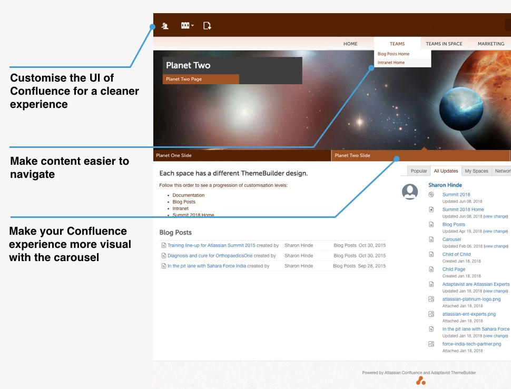This screenshot has width=511, height=389.
Task: Click page icon beside Blog Posts update
Action: [431, 225]
